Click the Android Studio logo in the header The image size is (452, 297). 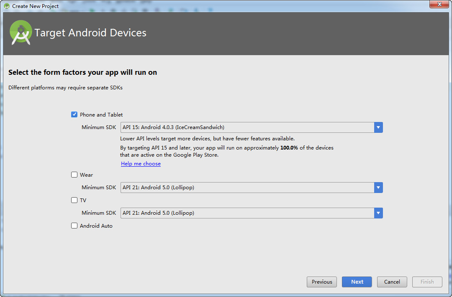[21, 33]
